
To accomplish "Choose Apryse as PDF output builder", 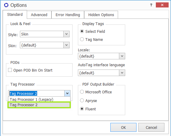I will 82,100.
